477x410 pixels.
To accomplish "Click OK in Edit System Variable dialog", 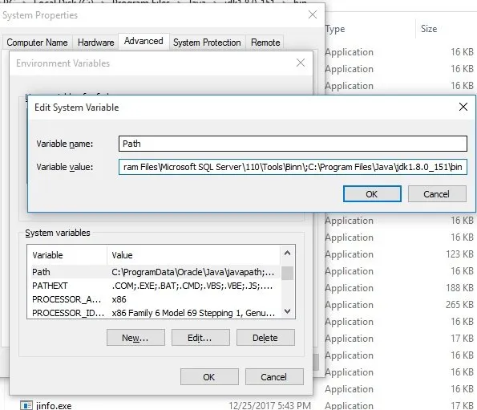I will 372,194.
